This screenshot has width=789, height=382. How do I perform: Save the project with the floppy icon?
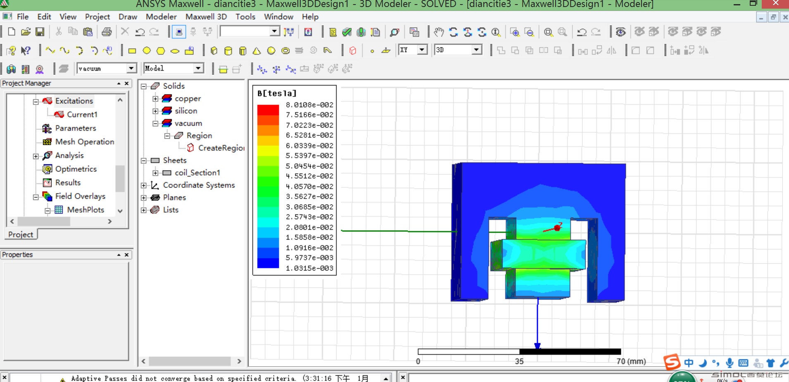(40, 32)
